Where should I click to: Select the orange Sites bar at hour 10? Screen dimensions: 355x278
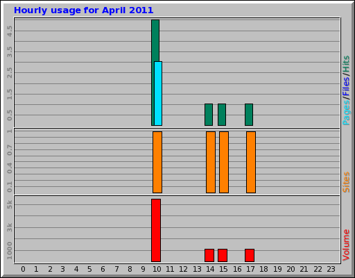click(157, 162)
